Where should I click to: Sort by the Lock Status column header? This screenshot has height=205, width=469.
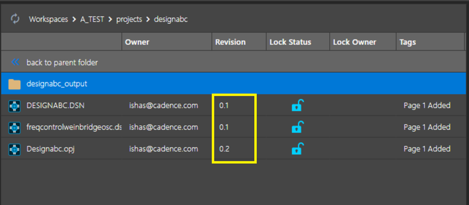pos(298,42)
